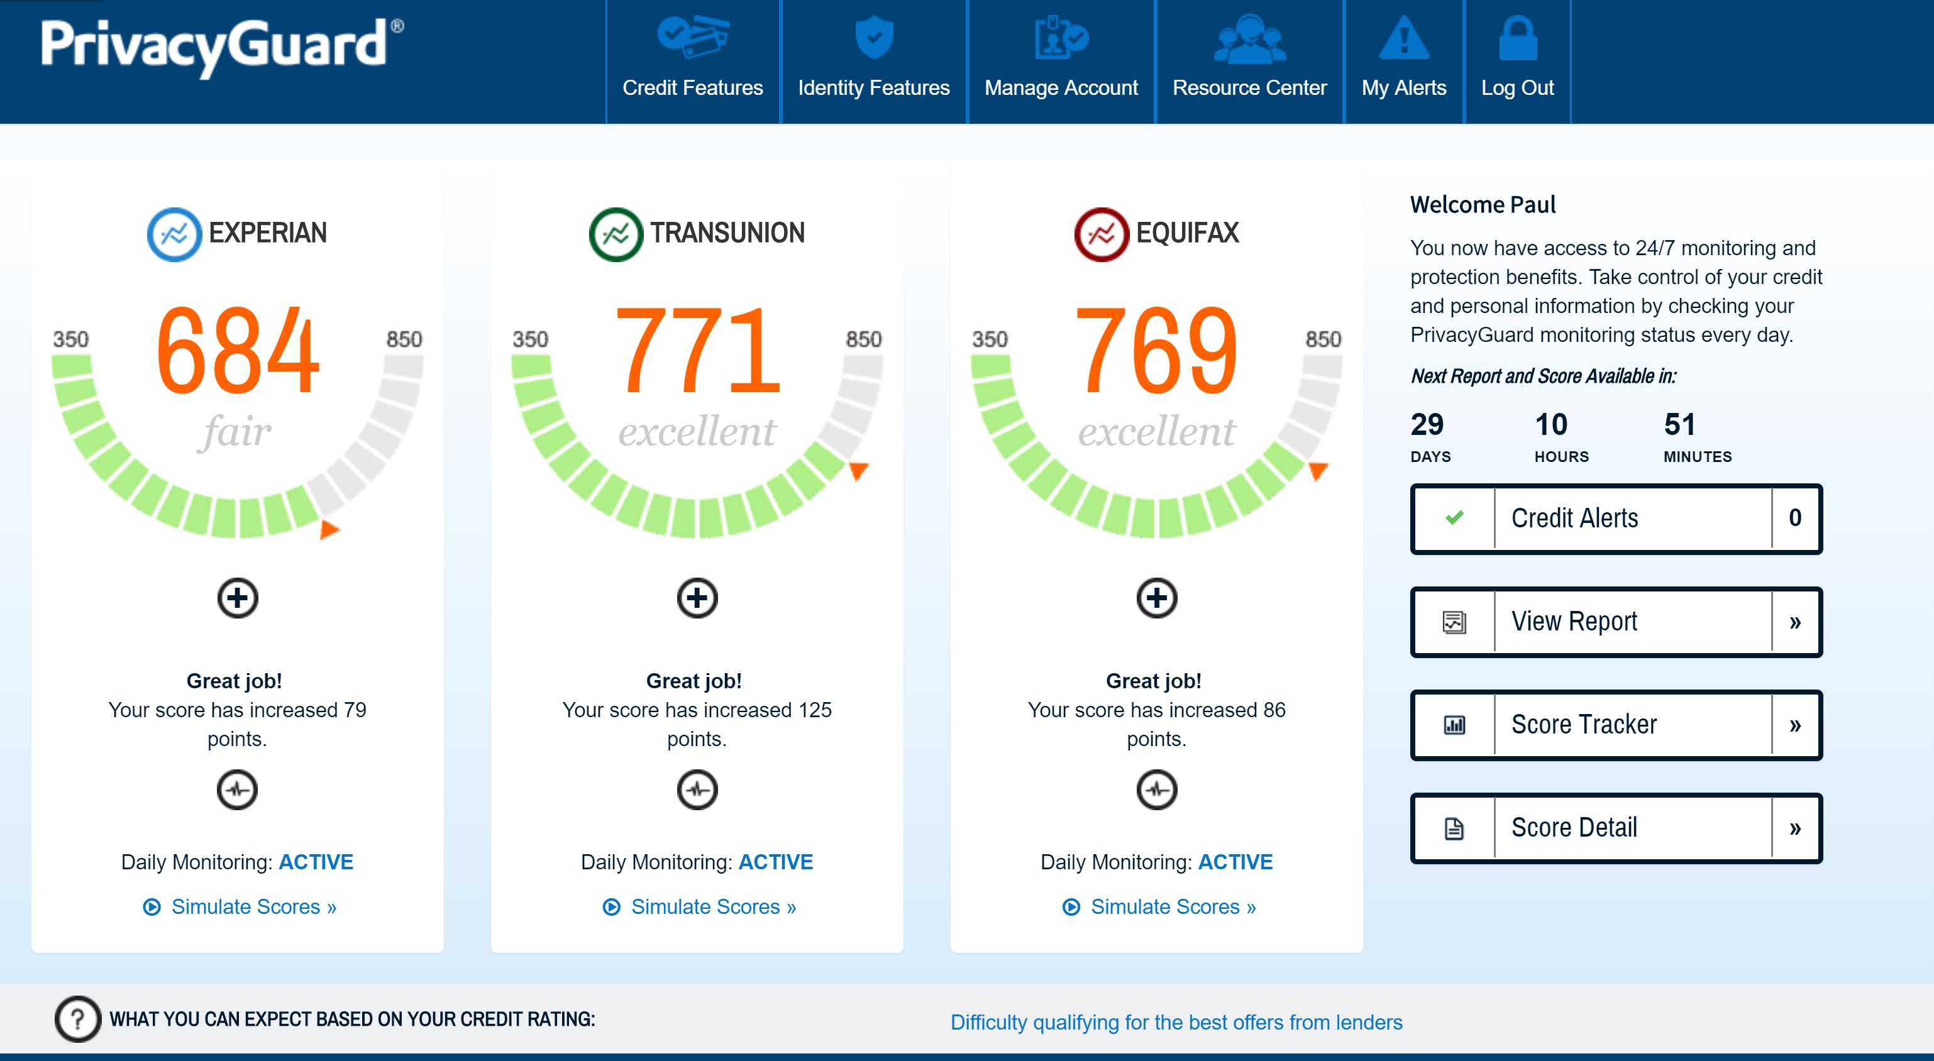1934x1061 pixels.
Task: Click the ACTIVE status under TransUnion
Action: (776, 862)
